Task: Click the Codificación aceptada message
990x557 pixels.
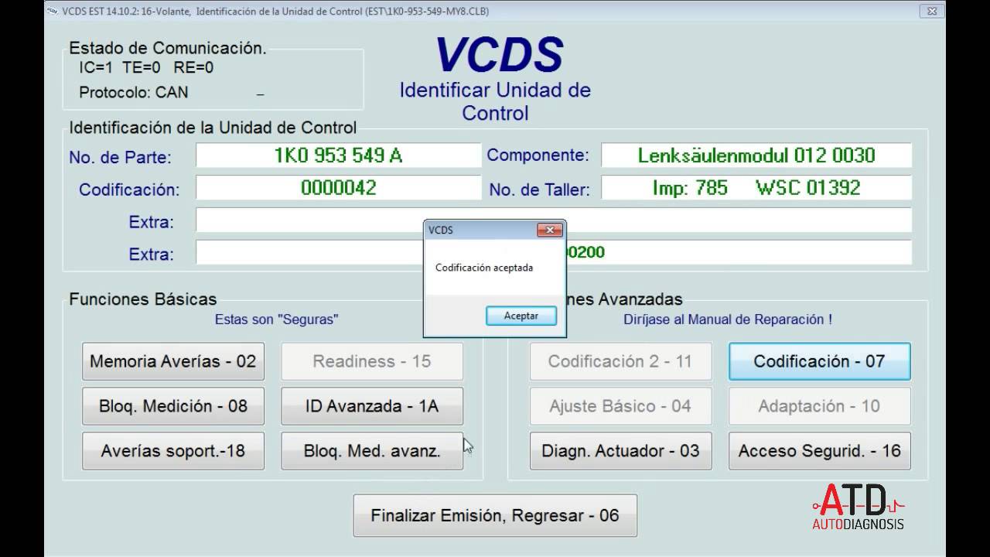Action: 484,268
